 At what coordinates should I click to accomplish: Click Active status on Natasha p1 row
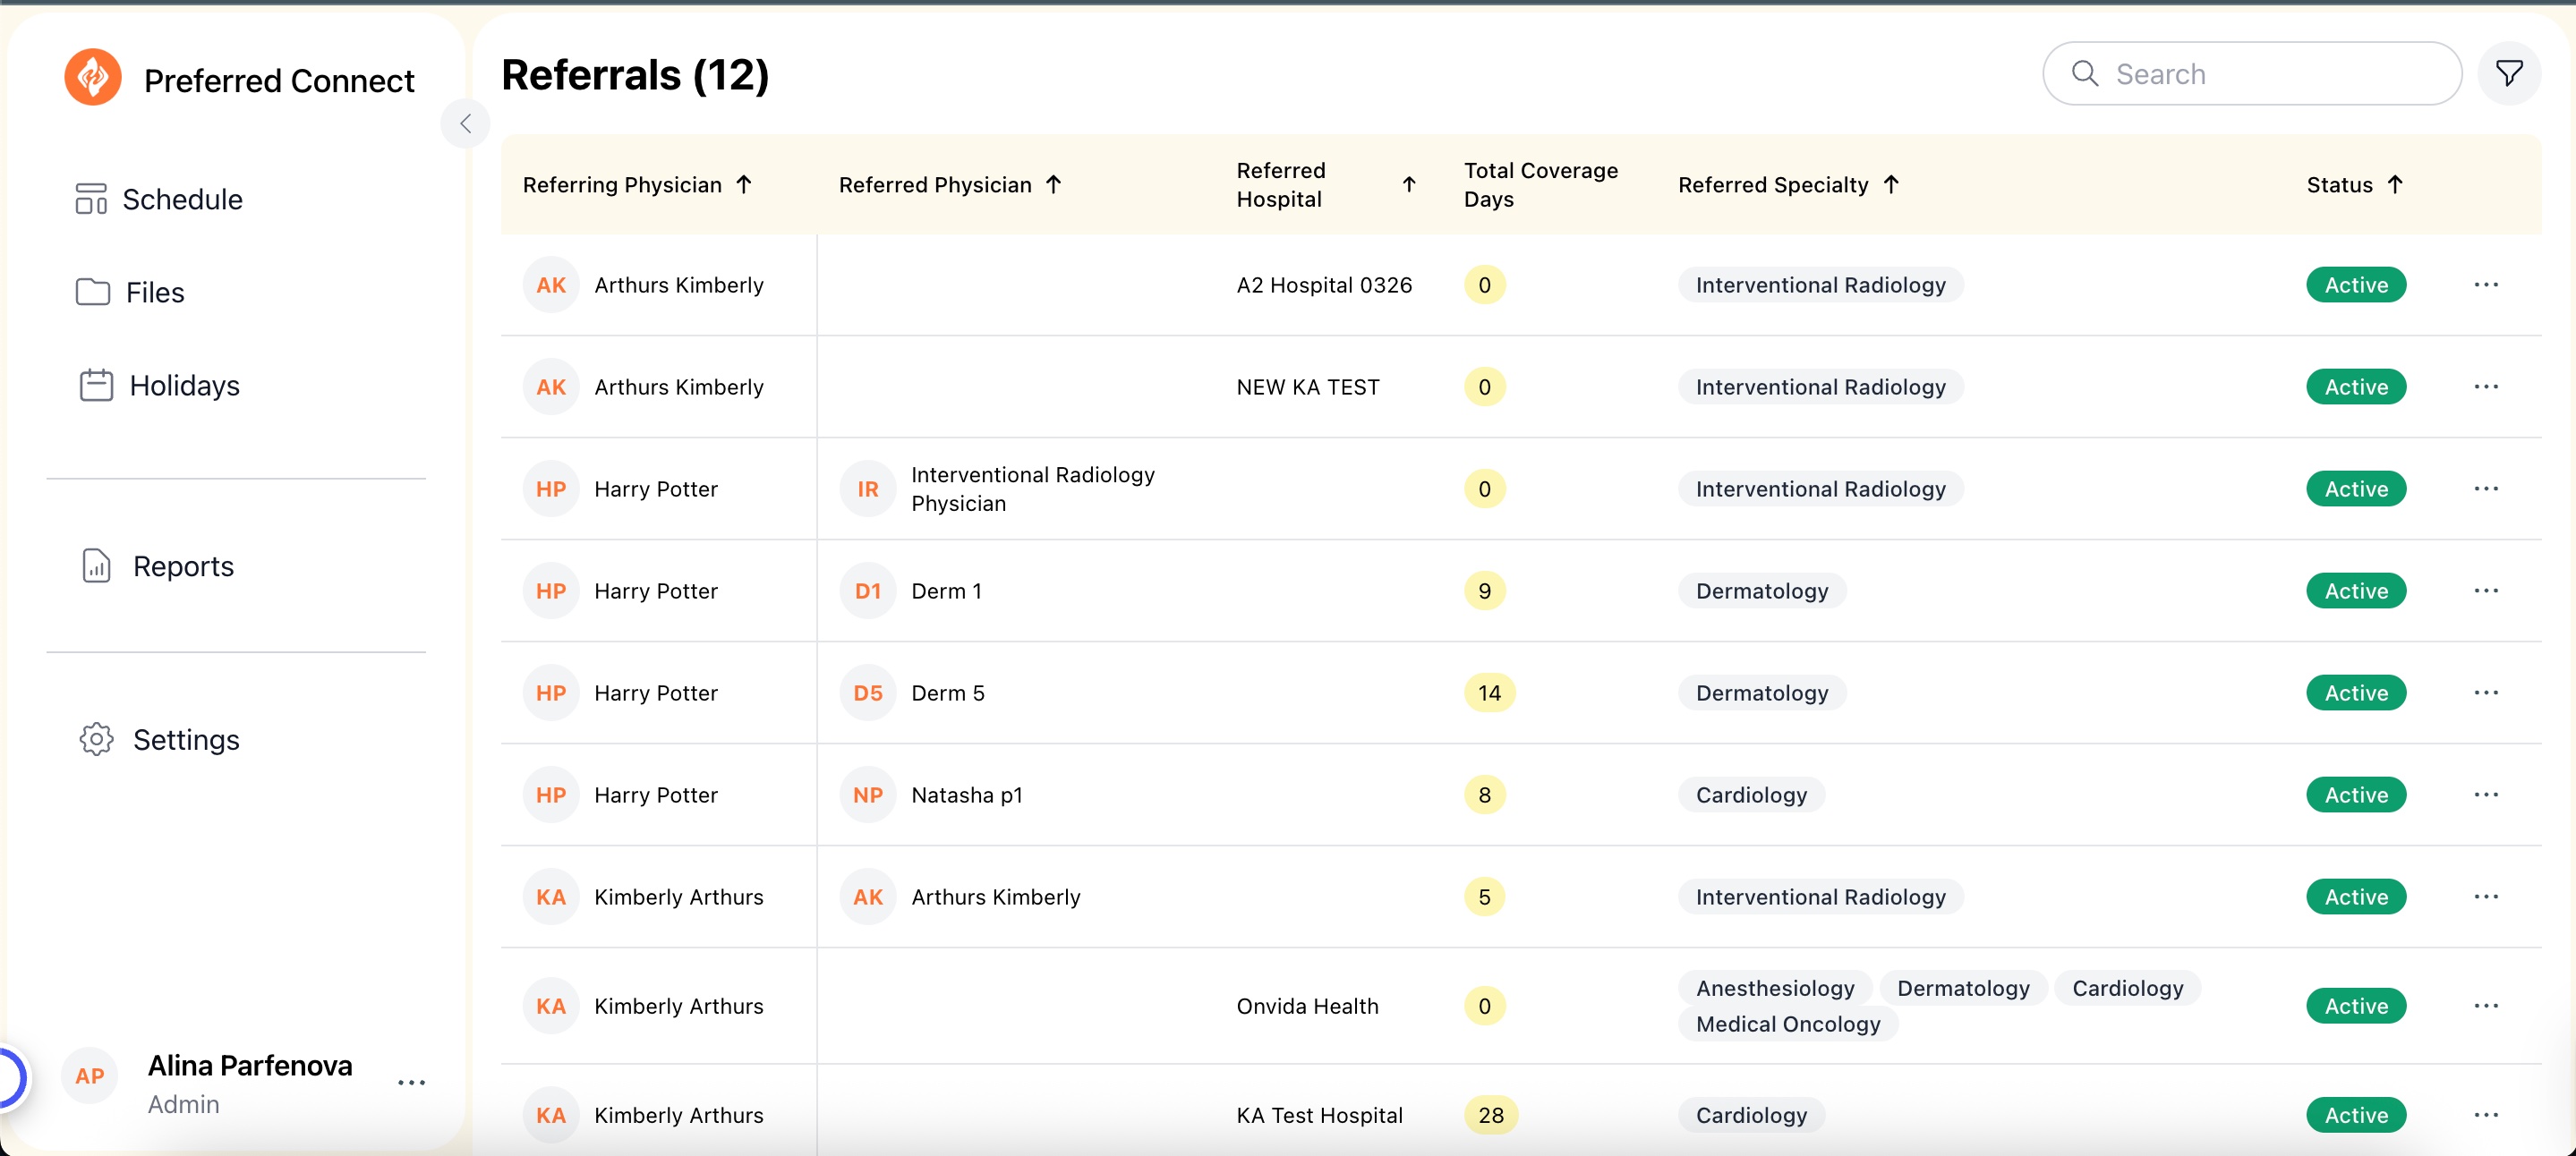tap(2356, 795)
